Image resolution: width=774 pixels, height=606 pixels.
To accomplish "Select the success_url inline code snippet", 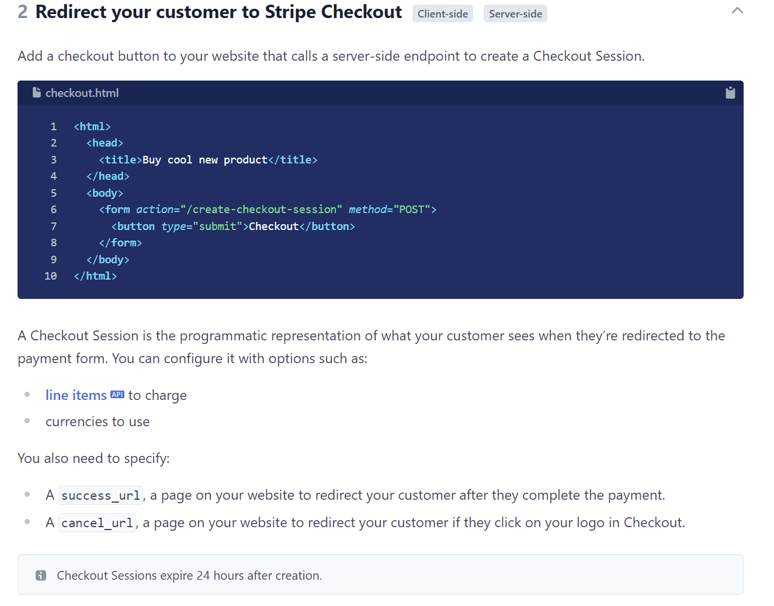I will 100,495.
